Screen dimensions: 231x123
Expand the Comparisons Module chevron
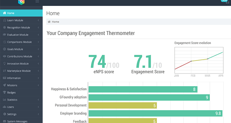point(38,42)
